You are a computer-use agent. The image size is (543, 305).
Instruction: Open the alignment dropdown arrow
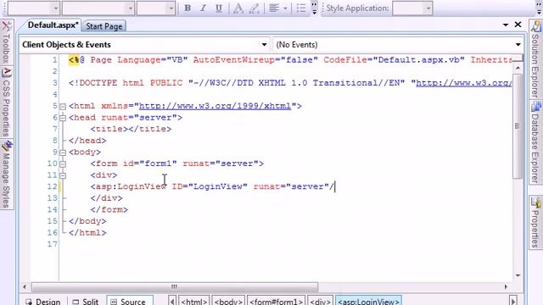click(x=285, y=8)
